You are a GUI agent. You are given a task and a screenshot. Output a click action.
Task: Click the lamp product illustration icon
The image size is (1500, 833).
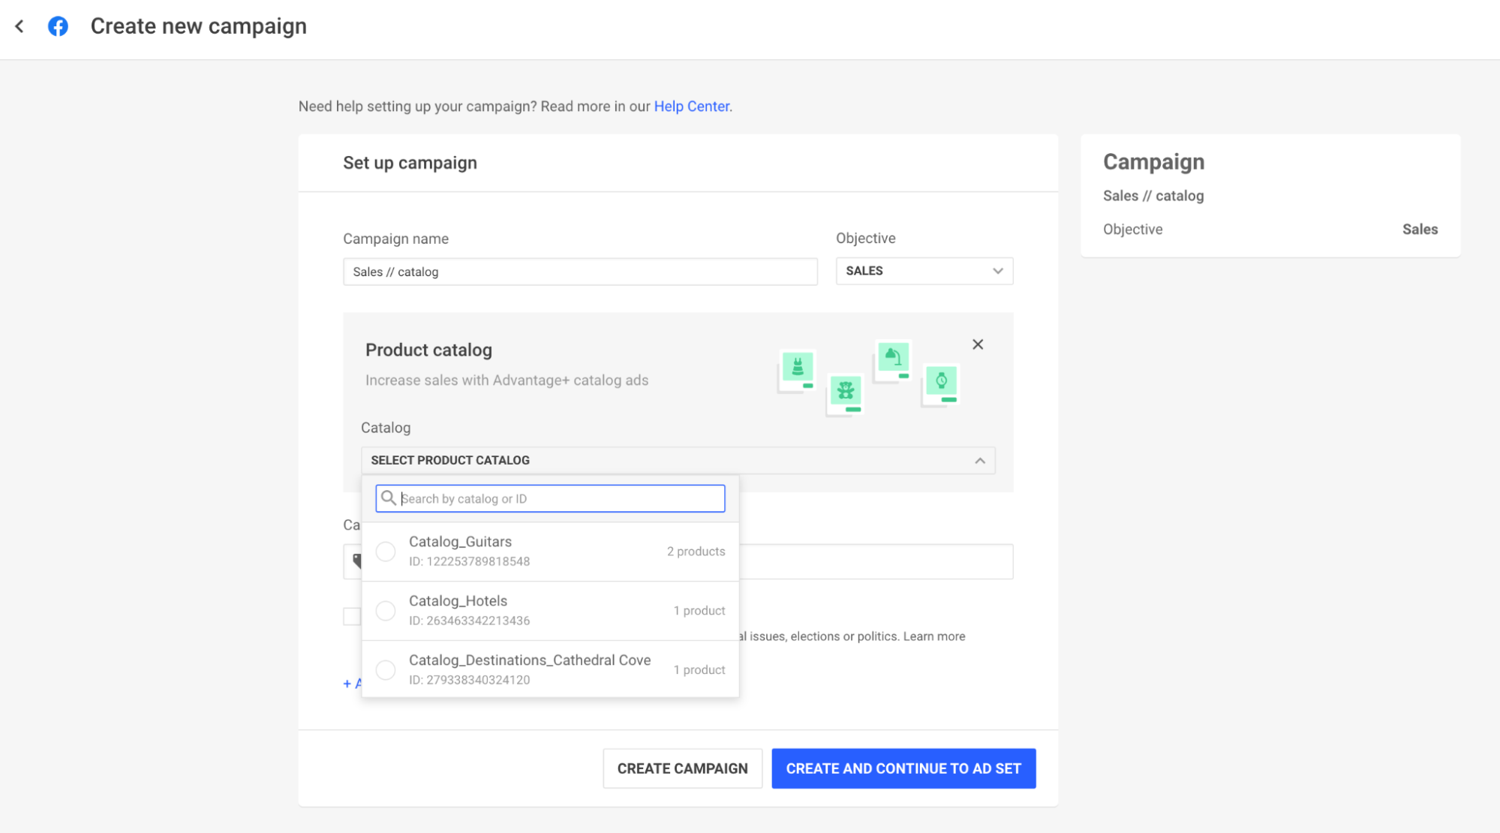[893, 357]
